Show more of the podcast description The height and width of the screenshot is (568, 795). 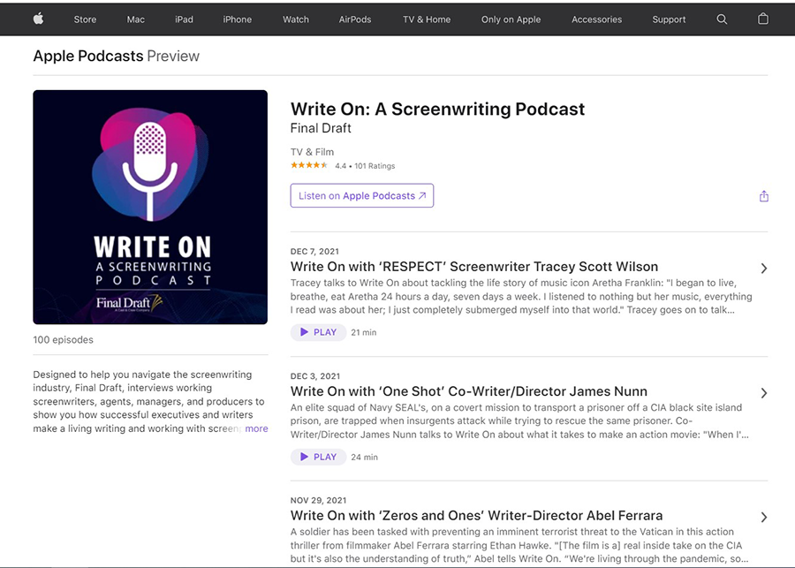point(256,428)
